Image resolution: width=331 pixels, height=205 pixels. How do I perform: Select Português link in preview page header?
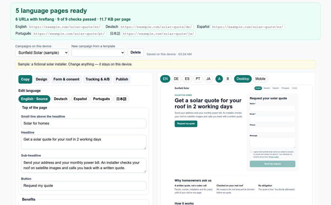(x=285, y=88)
